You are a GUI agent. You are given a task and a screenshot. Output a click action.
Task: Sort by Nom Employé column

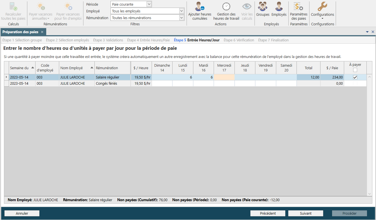pos(77,68)
